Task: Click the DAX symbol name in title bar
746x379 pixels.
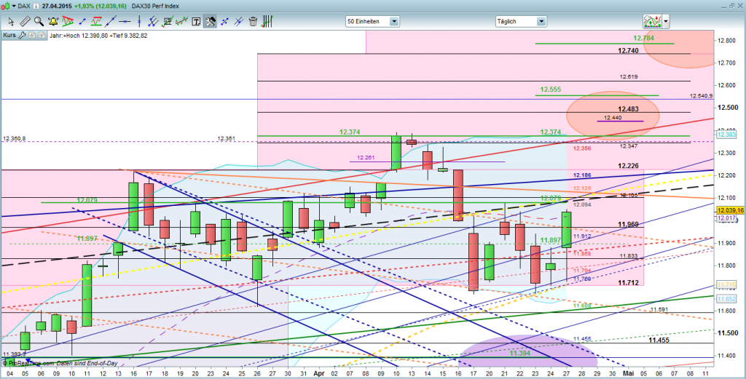Action: 24,6
